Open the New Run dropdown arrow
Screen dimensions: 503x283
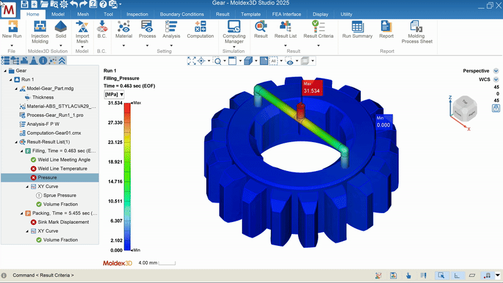click(12, 45)
